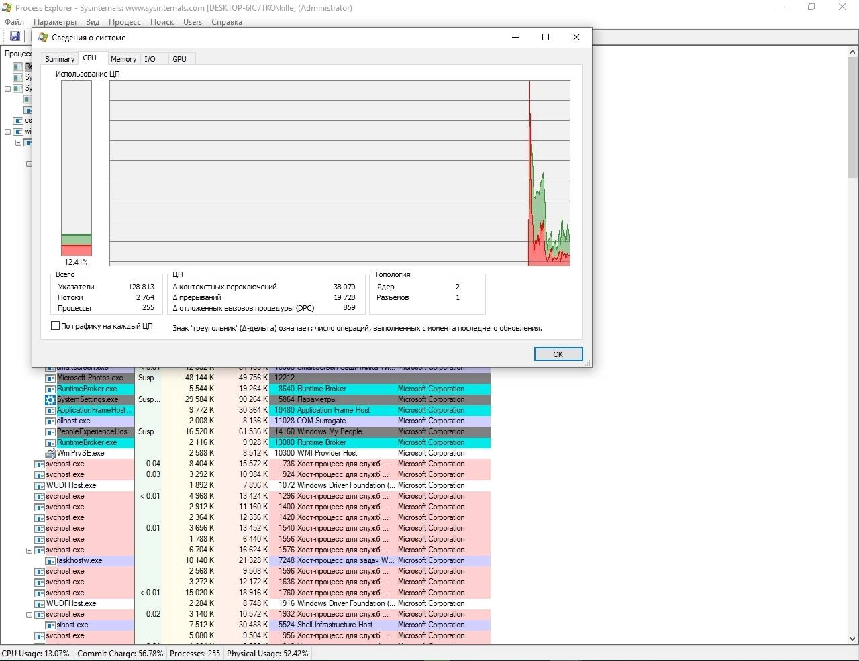This screenshot has width=859, height=661.
Task: Click icon of svchost.exe PID 736
Action: pos(40,464)
